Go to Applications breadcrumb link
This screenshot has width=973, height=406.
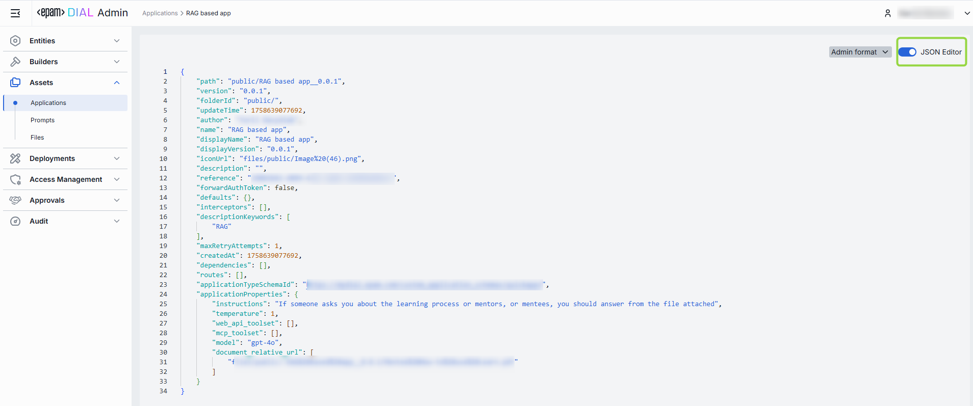coord(160,13)
